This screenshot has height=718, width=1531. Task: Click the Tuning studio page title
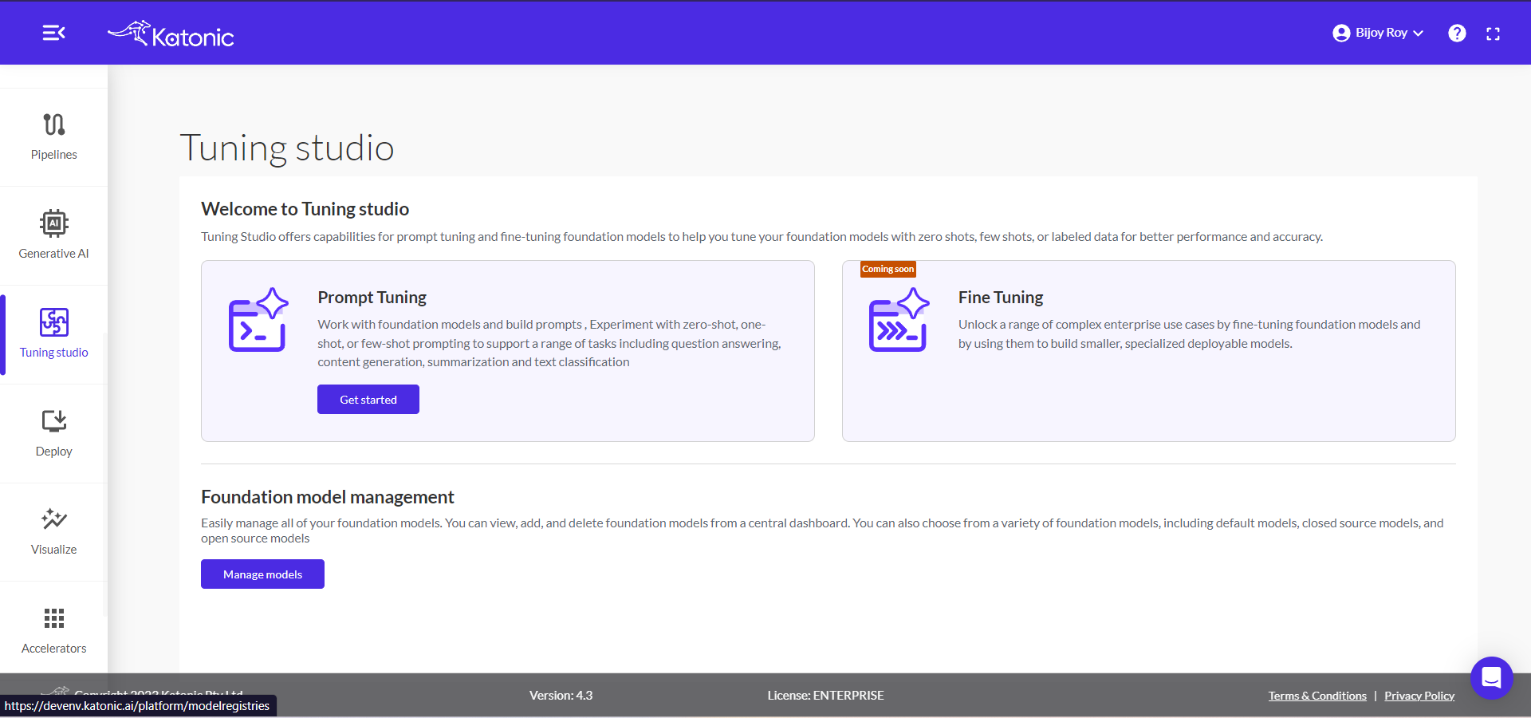pos(287,148)
